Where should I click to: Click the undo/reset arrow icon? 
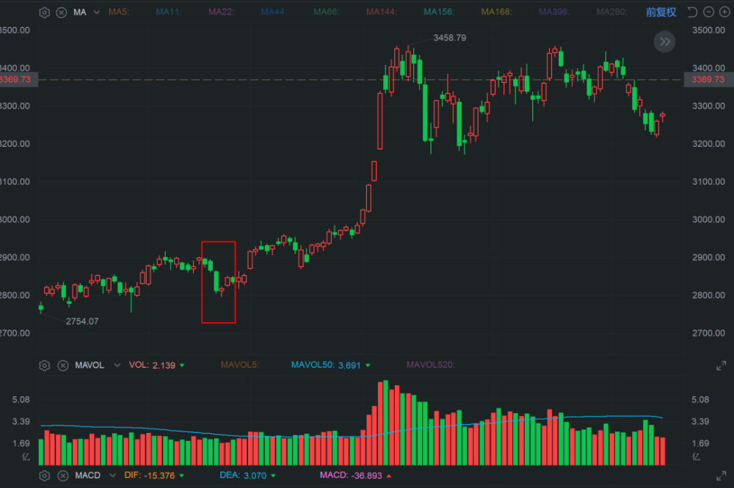(691, 12)
